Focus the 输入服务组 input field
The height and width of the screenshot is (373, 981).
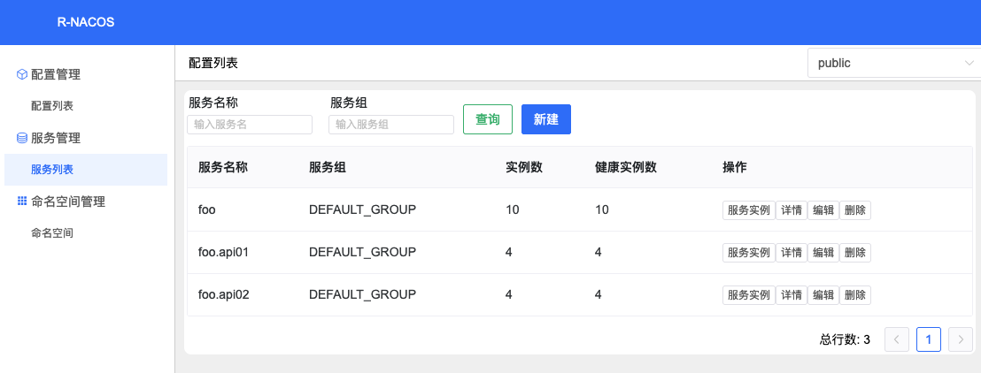point(391,125)
